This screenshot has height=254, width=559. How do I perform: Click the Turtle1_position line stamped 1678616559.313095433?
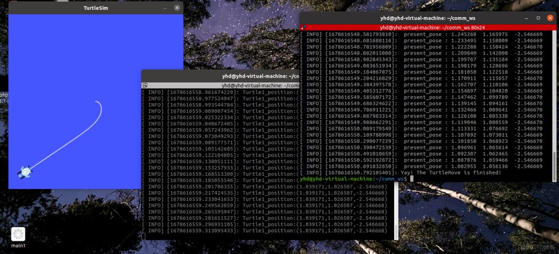(x=265, y=231)
